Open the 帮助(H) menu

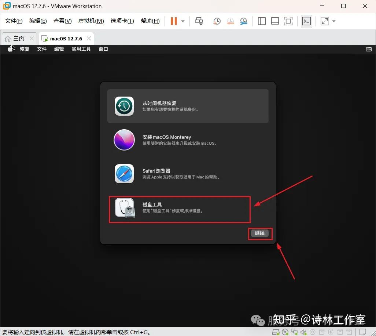(x=150, y=21)
